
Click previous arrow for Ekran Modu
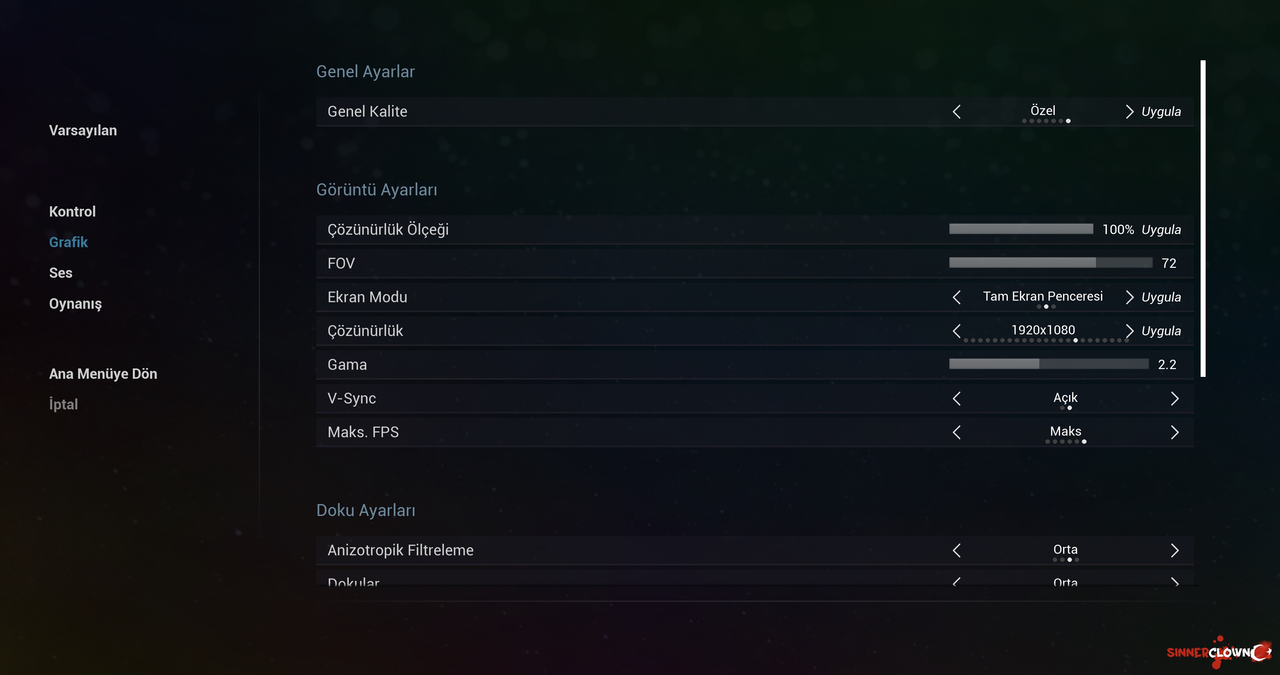[x=957, y=297]
